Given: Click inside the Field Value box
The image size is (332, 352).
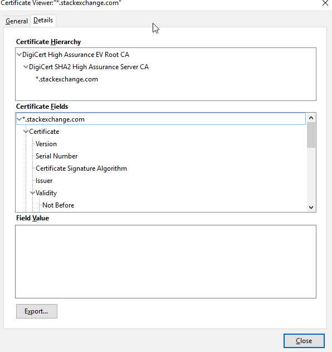Looking at the screenshot, I should pos(165,262).
